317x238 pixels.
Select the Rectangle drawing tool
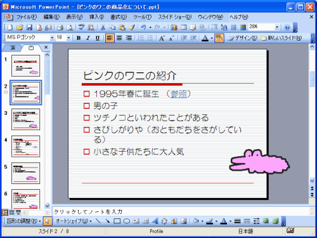point(117,221)
